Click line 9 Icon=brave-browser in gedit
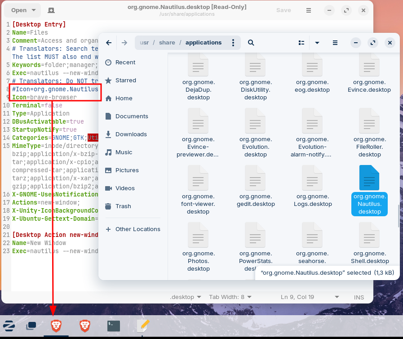Screen dimensions: 403x339 [x=44, y=97]
